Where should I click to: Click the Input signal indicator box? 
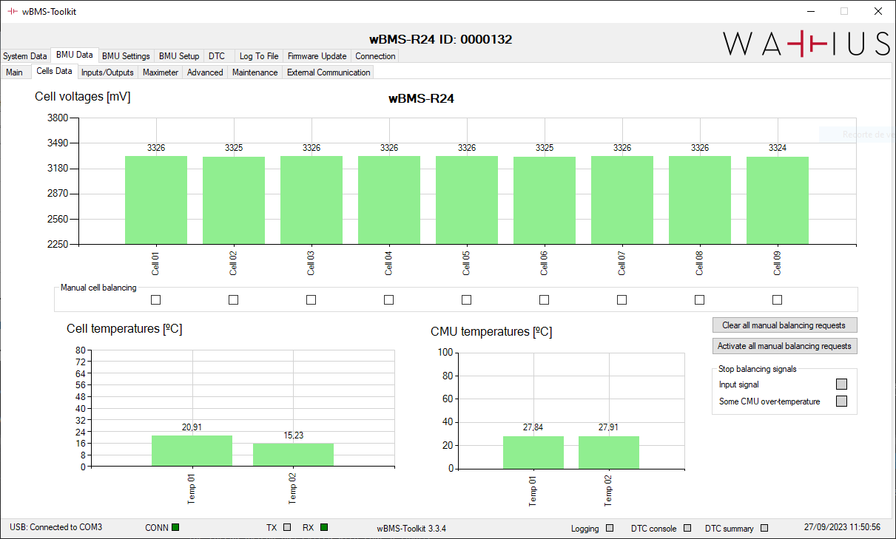coord(841,384)
